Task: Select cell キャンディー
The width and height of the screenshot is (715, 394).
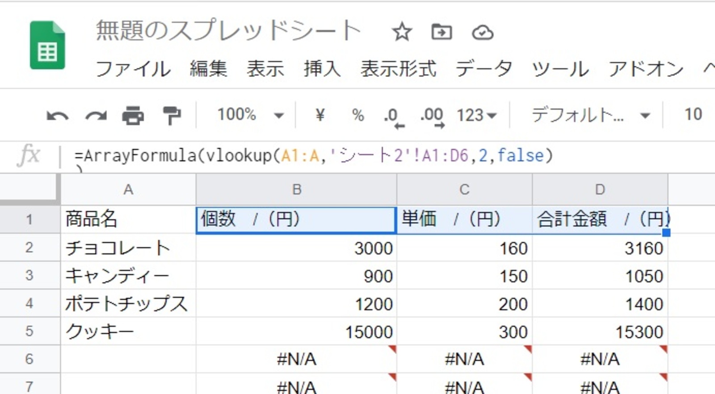Action: click(128, 275)
